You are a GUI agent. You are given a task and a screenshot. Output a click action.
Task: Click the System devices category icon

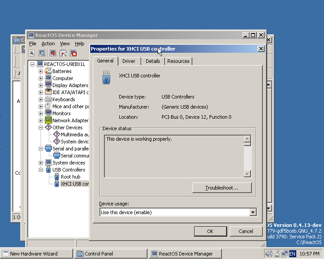pos(48,163)
